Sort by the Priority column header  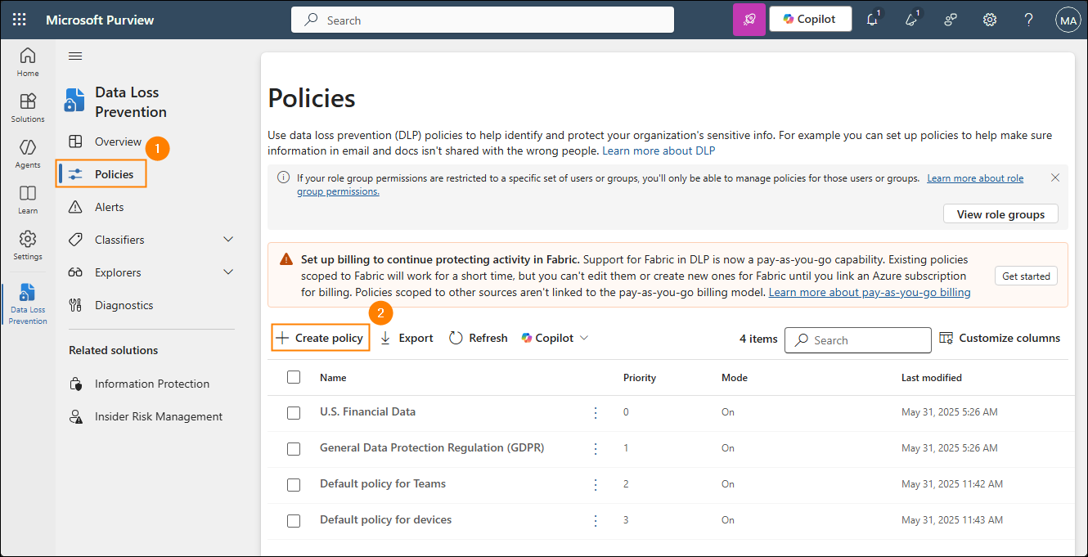click(640, 378)
